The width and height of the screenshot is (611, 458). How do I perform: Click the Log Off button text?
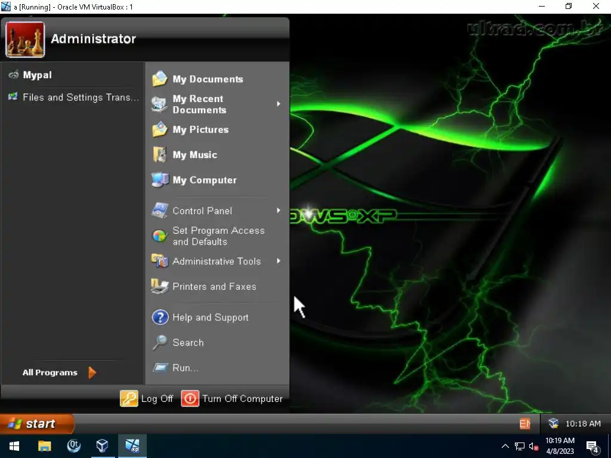tap(157, 398)
